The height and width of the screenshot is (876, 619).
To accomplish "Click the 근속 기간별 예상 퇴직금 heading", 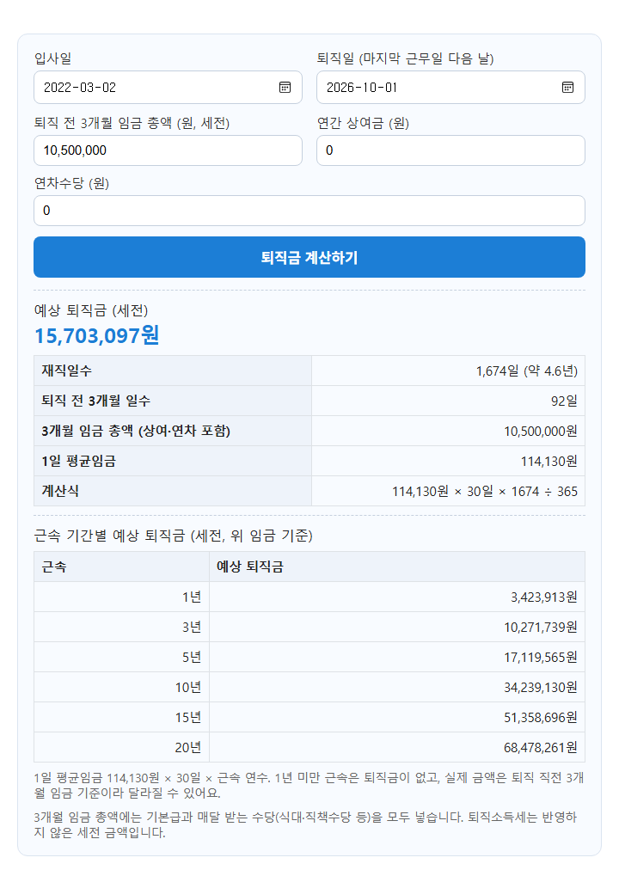I will pos(173,536).
